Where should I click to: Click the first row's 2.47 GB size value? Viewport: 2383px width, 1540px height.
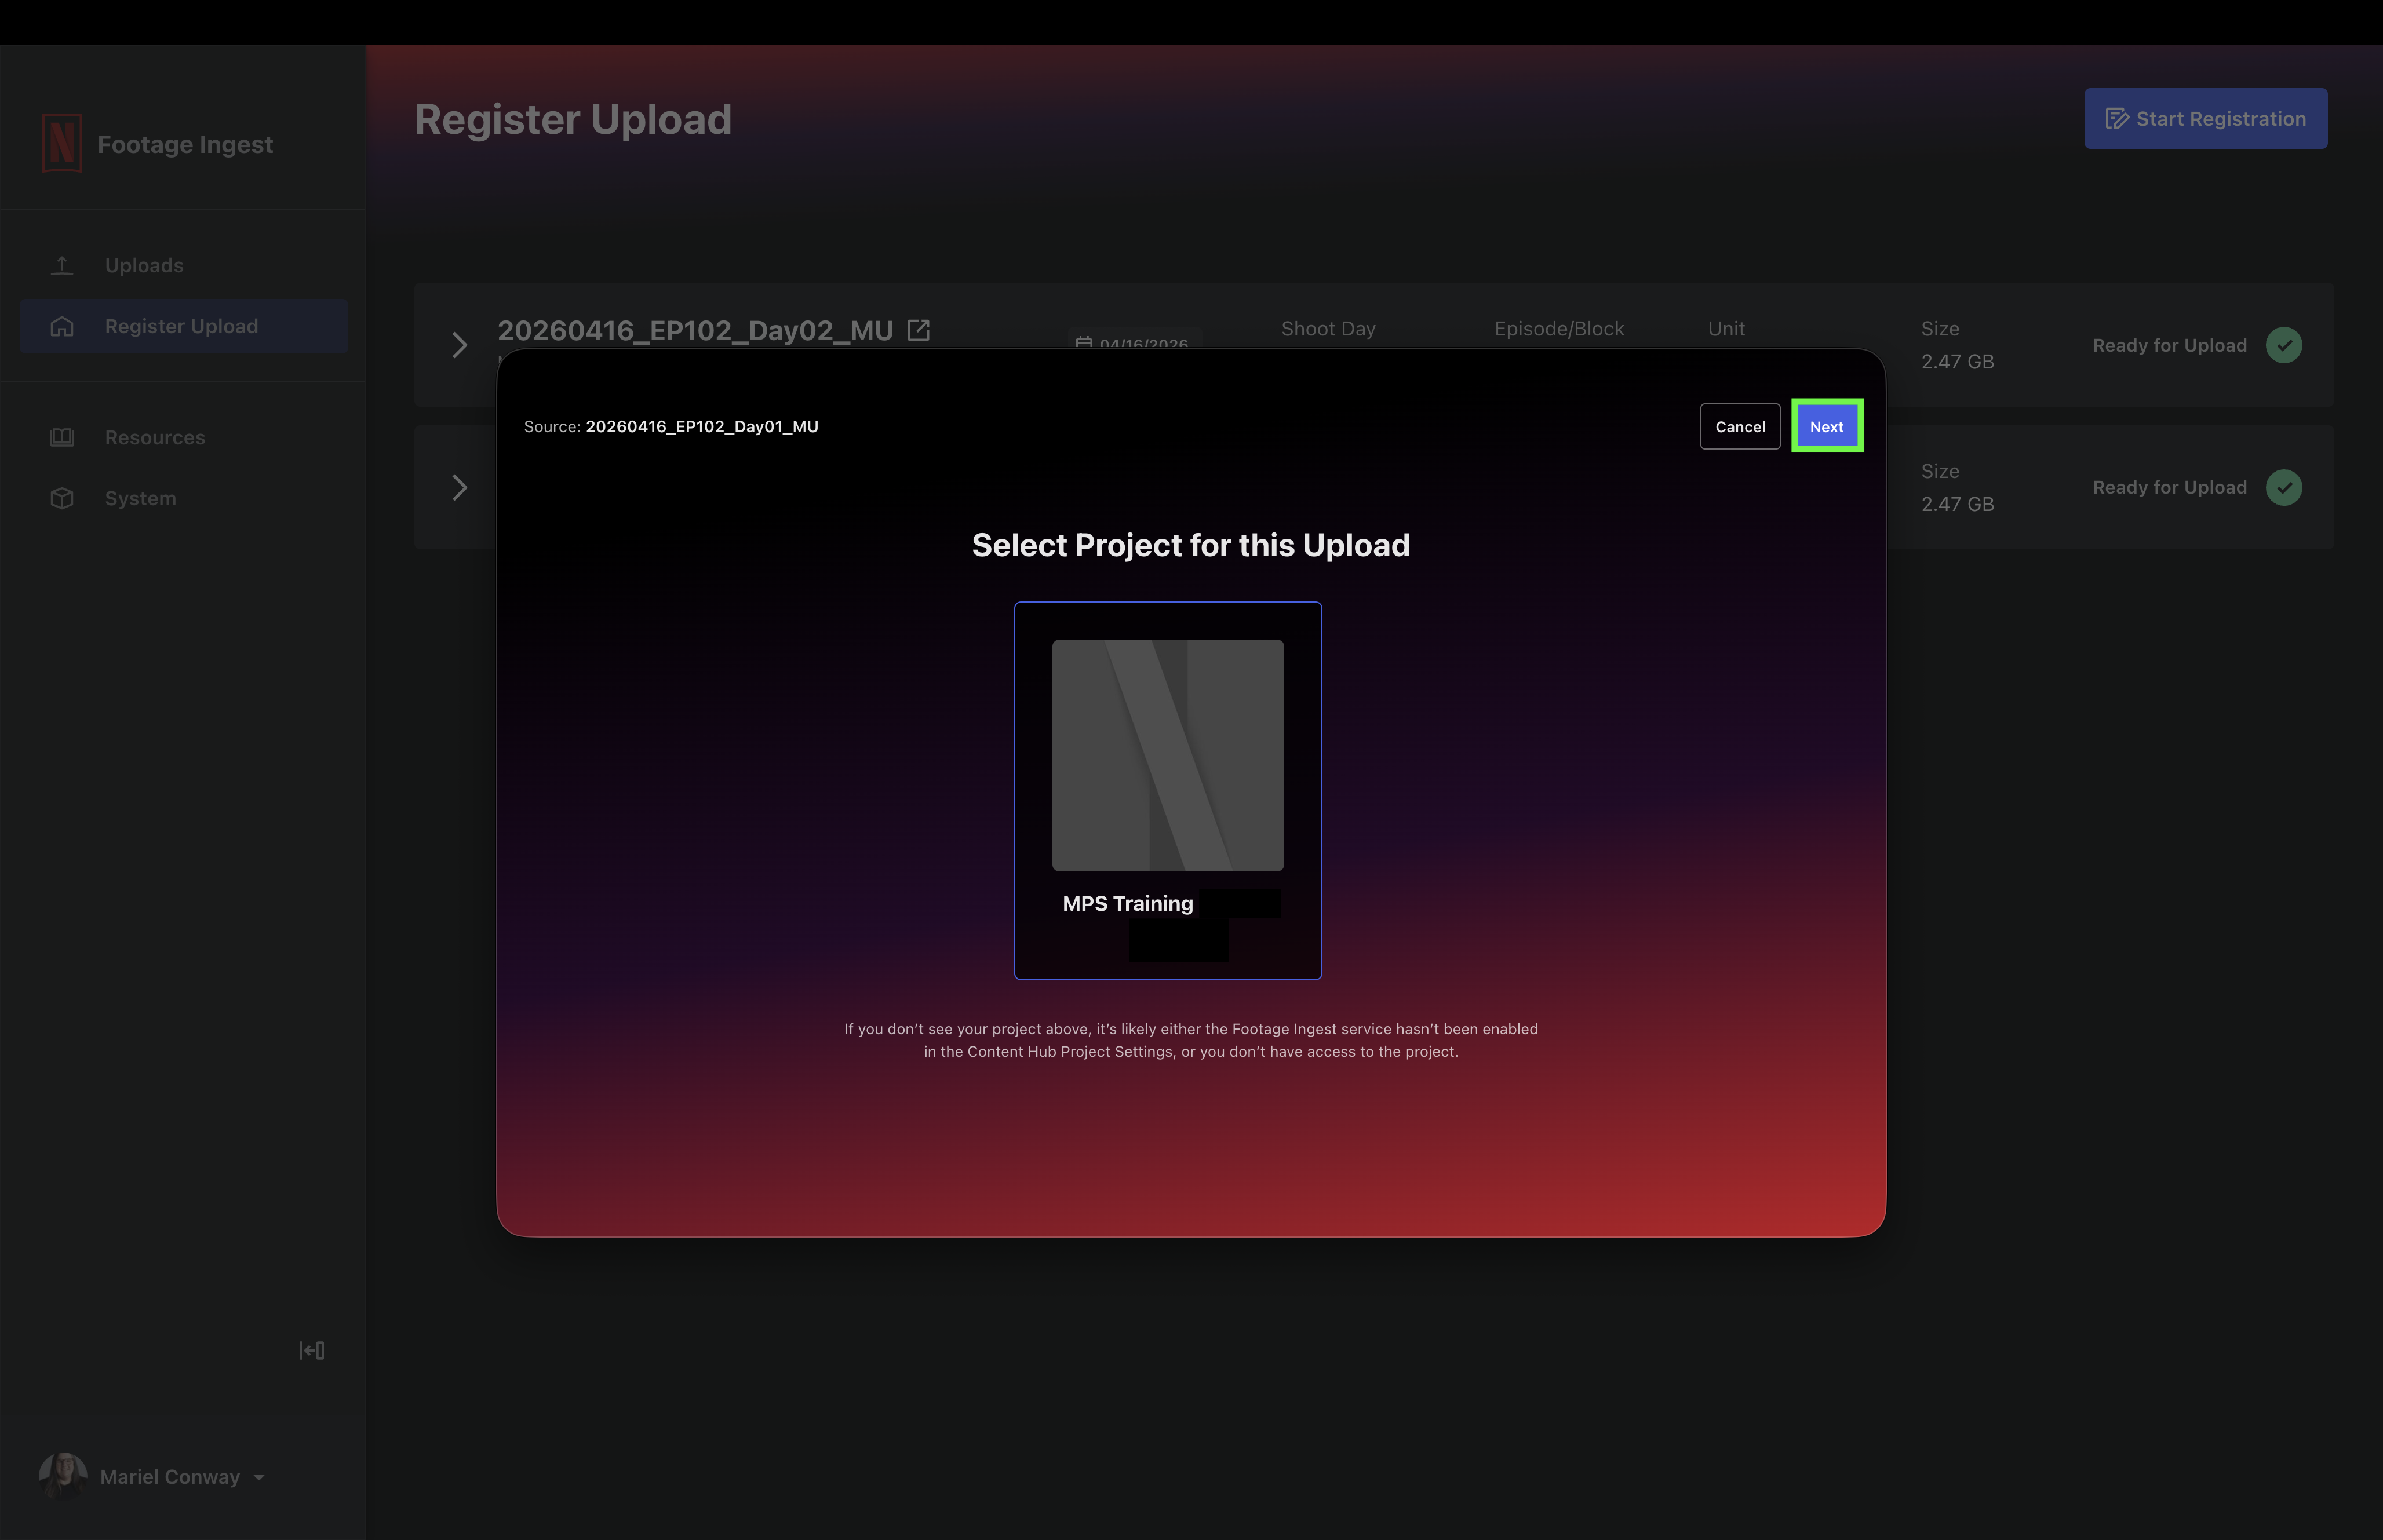click(x=1957, y=361)
